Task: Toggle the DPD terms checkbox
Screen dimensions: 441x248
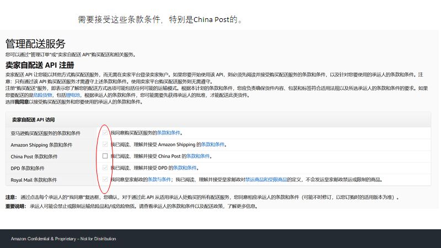Action: [105, 168]
